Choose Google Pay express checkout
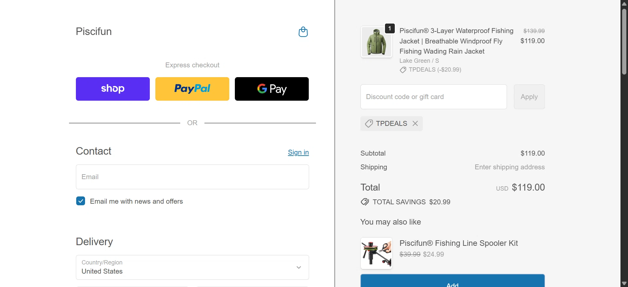 (272, 89)
